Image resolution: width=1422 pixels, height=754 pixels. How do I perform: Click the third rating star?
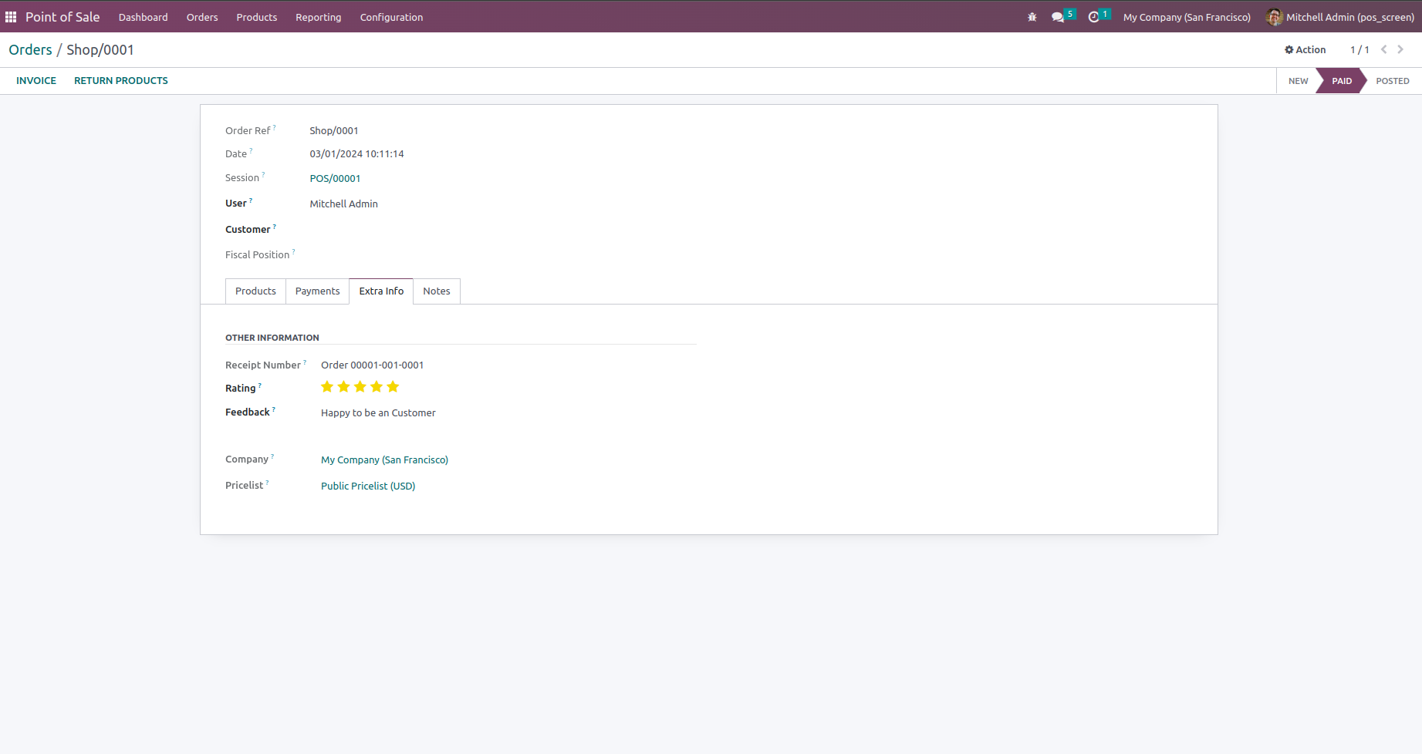point(360,387)
